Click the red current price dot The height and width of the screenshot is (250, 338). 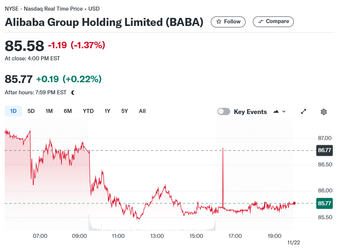click(x=294, y=203)
